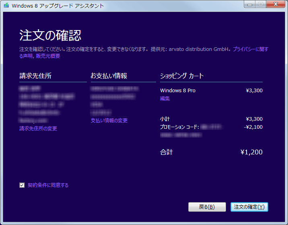
Task: Click the 請求先住所 heading
Action: coord(35,76)
